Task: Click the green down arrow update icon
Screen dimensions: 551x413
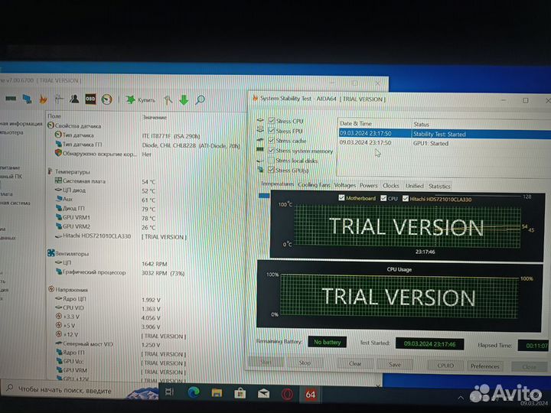Action: [184, 99]
